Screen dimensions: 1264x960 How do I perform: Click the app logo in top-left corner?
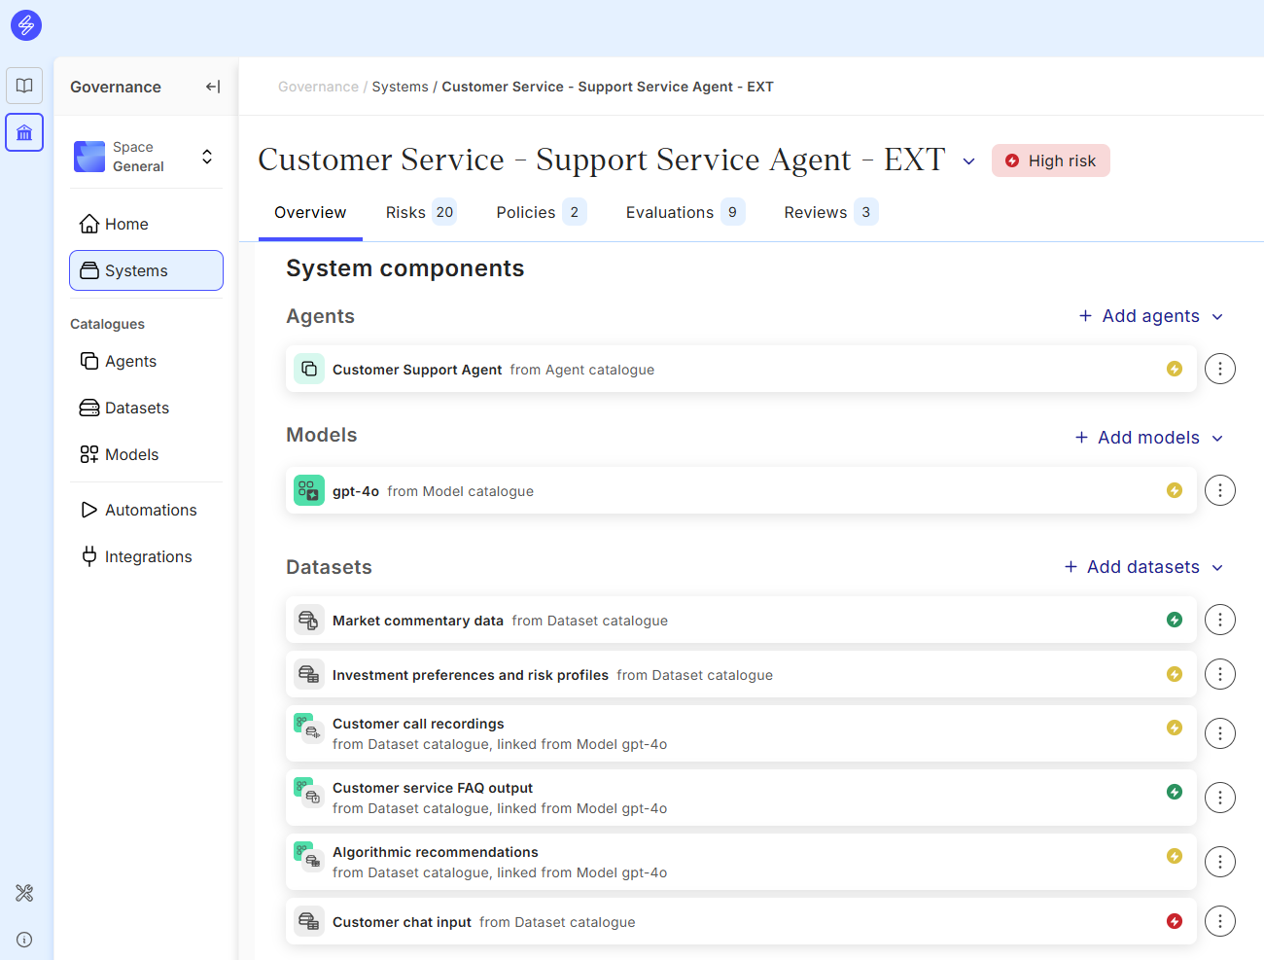click(x=26, y=25)
